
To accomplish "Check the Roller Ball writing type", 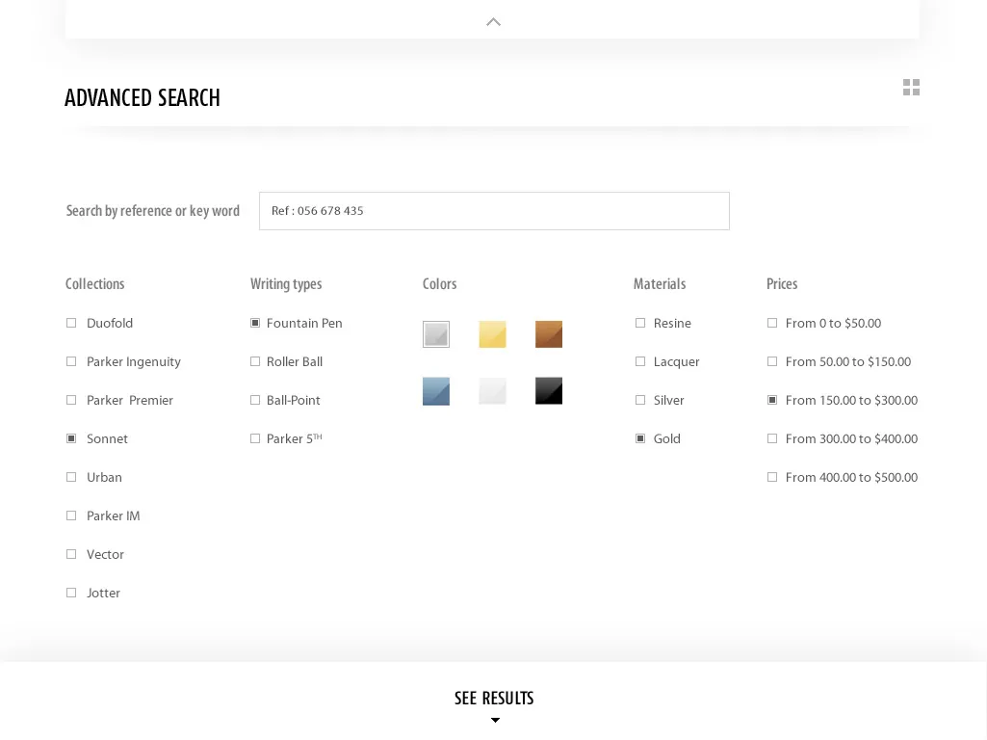I will pyautogui.click(x=255, y=361).
